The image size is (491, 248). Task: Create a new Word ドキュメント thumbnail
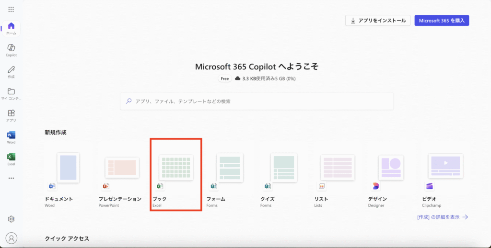pos(68,168)
